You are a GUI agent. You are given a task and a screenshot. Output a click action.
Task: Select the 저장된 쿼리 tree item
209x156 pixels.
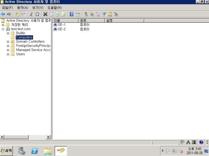tap(20, 25)
